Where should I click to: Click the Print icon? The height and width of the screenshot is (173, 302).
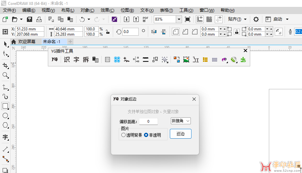click(39, 19)
